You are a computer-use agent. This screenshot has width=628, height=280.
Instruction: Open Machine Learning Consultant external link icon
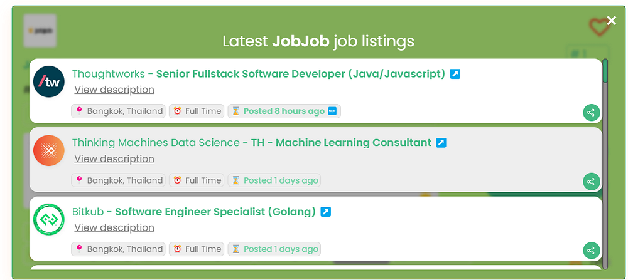coord(441,143)
